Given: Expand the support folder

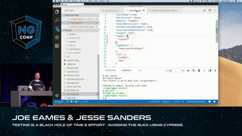Looking at the screenshot, I should (73, 42).
